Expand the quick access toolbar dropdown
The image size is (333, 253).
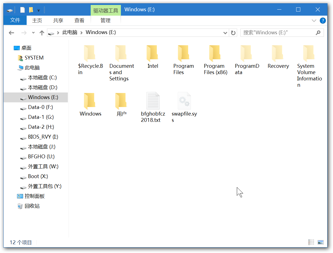point(38,10)
